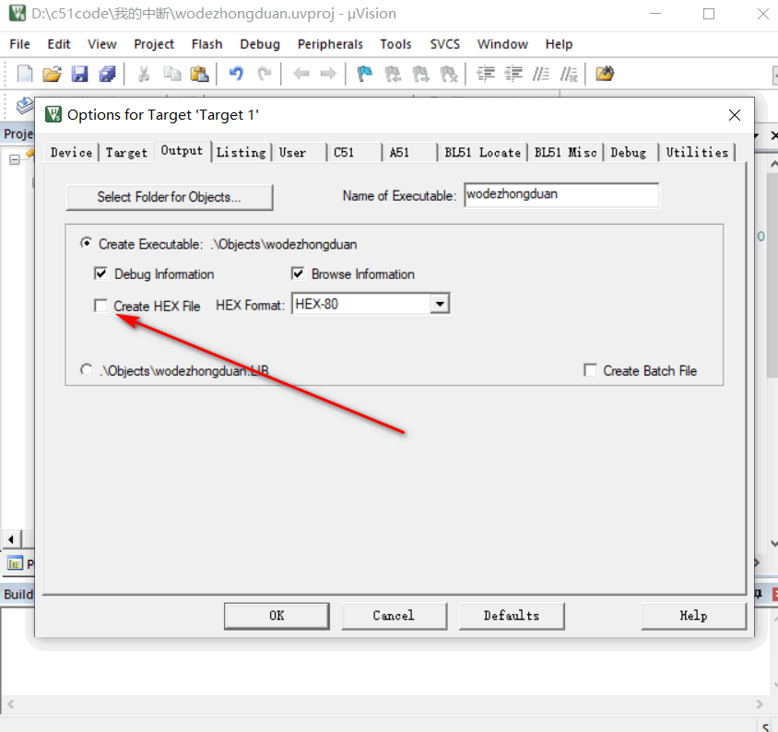Click the project panel left scroll arrow
Screen dimensions: 778x732
click(x=11, y=539)
